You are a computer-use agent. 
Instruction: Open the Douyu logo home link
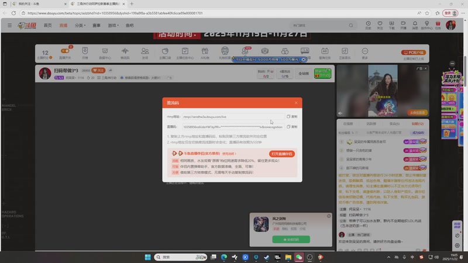point(27,25)
